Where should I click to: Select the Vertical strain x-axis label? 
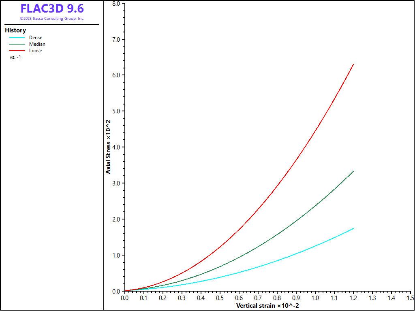coord(267,305)
